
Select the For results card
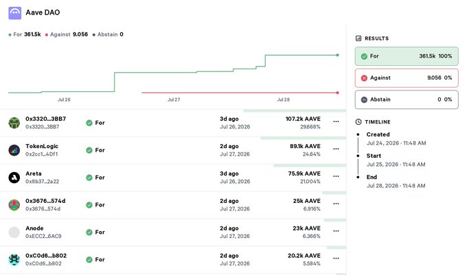coord(407,56)
